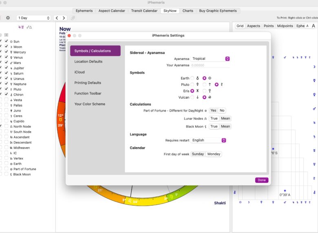
Task: Set first day of week to Monday
Action: pyautogui.click(x=214, y=154)
